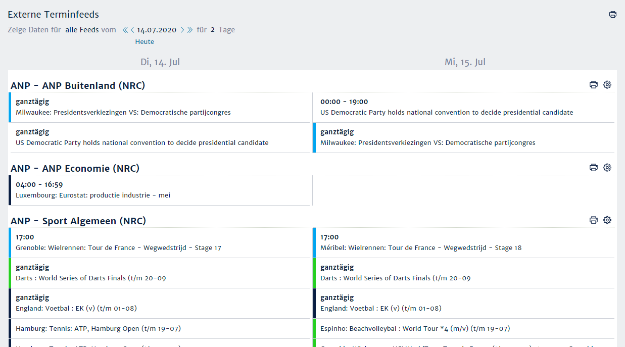Print the ANP Buitenland feed
625x347 pixels.
594,85
